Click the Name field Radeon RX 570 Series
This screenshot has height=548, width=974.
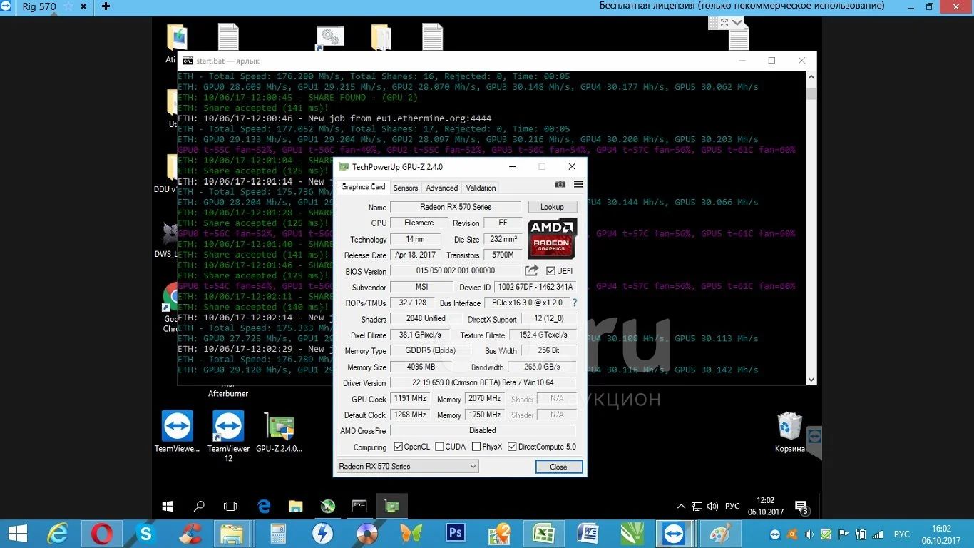pyautogui.click(x=456, y=207)
